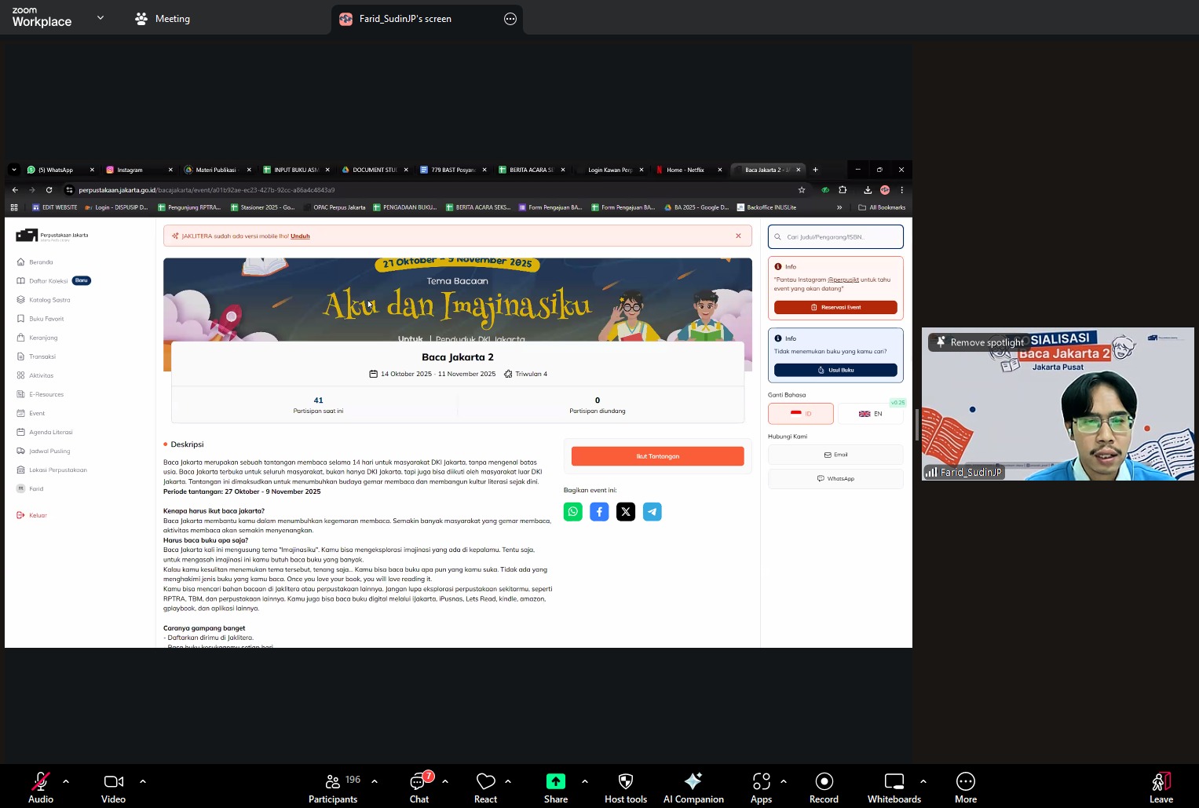Start recording the meeting
This screenshot has height=808, width=1199.
(824, 788)
